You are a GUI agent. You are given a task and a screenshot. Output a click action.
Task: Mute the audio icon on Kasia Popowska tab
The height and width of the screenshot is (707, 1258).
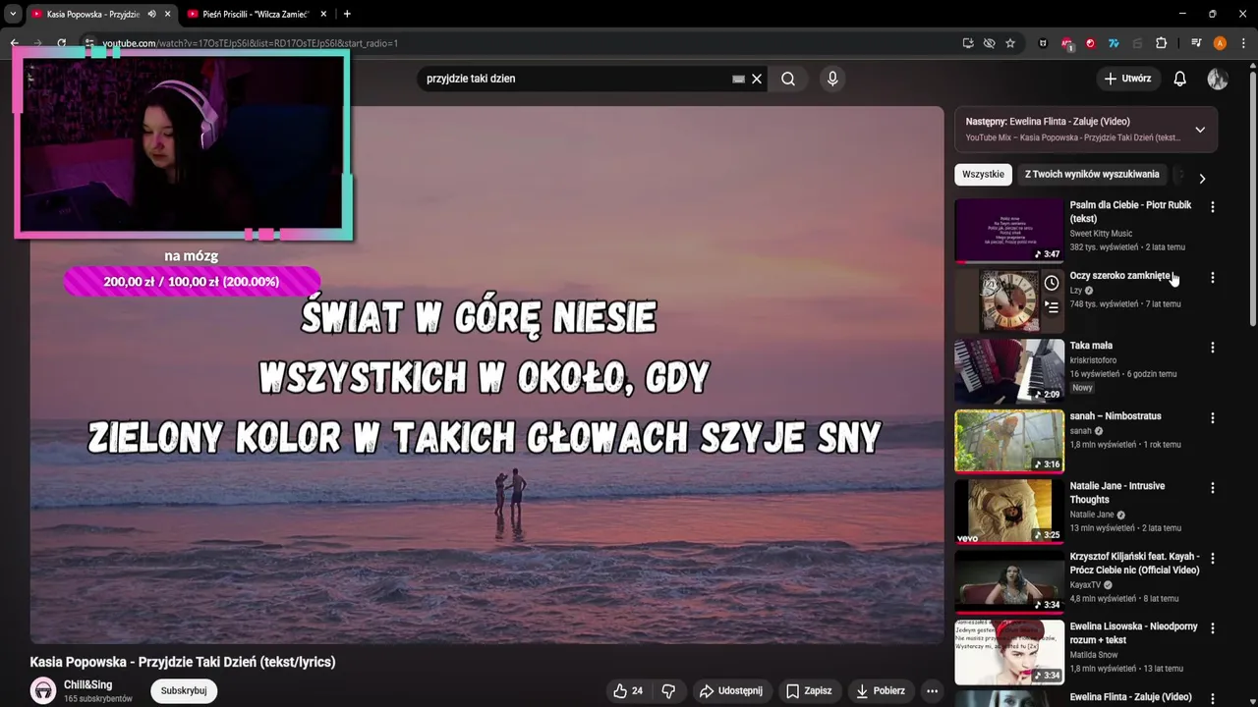click(x=151, y=14)
